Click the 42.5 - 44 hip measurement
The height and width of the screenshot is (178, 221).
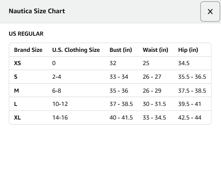[190, 118]
